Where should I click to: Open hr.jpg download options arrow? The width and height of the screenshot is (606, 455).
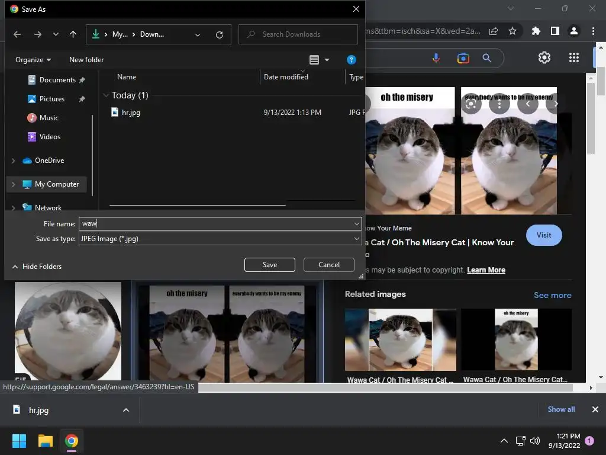126,410
